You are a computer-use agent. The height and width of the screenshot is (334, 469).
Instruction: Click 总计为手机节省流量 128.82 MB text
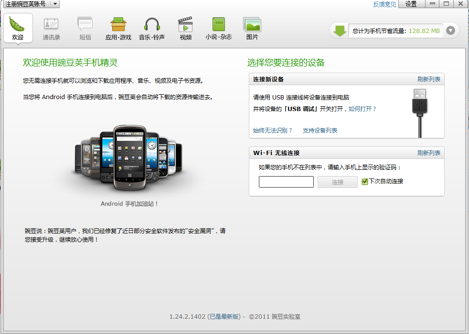396,31
